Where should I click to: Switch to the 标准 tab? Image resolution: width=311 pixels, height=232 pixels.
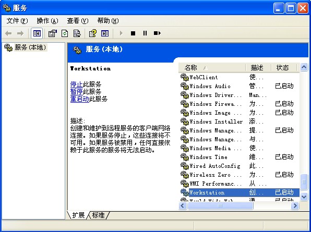[x=99, y=215]
